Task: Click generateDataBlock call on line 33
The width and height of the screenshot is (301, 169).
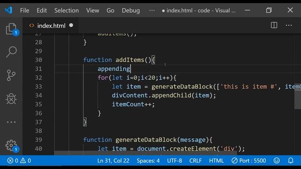Action: click(x=182, y=86)
